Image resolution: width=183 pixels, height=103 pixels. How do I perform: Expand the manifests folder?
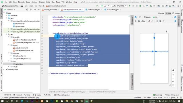coord(6,15)
